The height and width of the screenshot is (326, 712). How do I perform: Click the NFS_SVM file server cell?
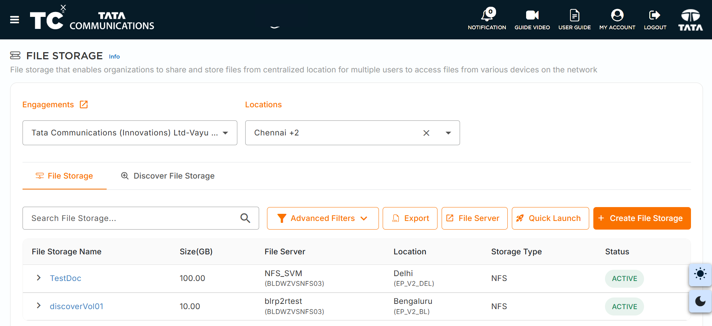(x=294, y=278)
